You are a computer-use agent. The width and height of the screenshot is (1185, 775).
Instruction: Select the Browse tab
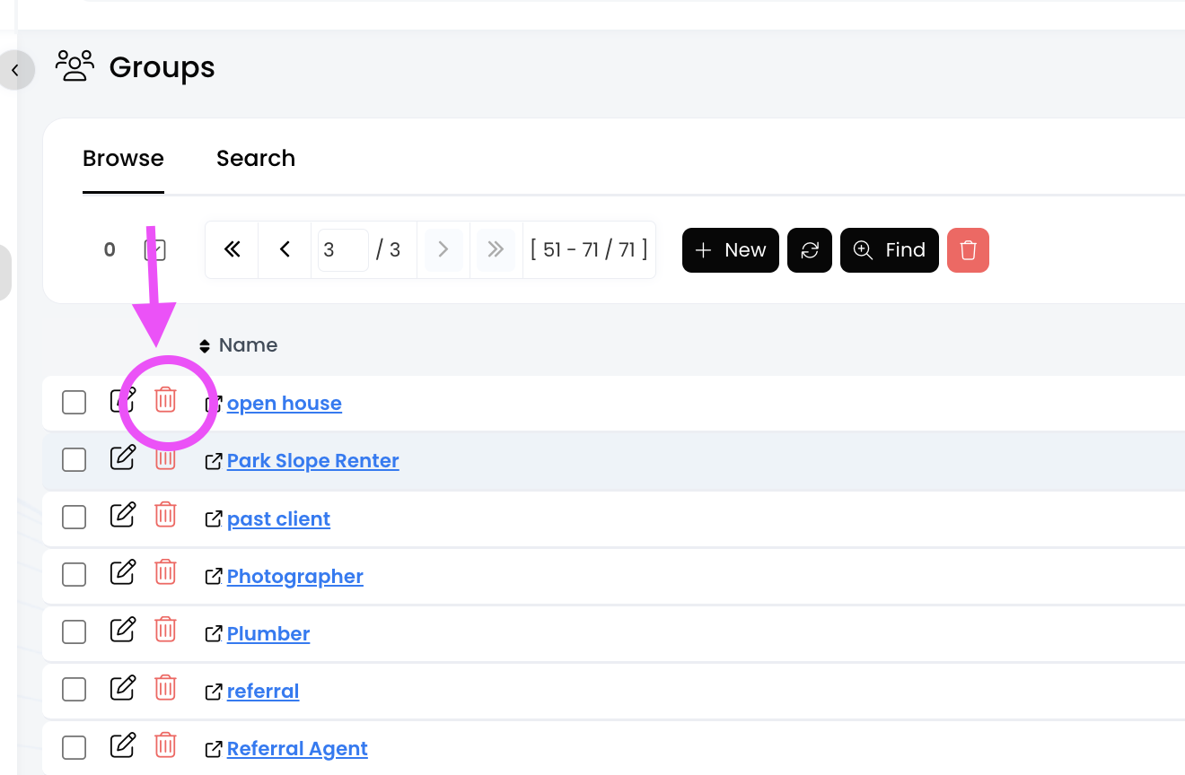[x=123, y=159]
